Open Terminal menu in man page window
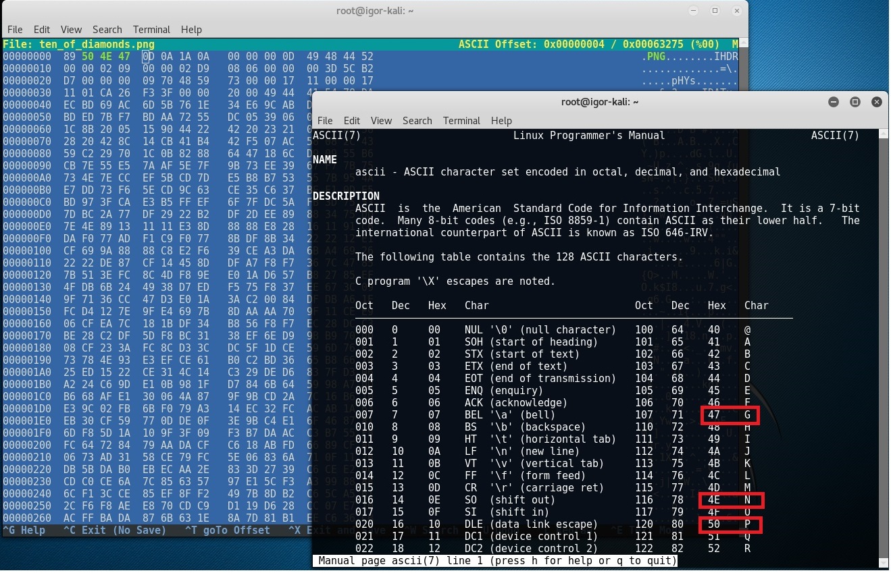 pyautogui.click(x=461, y=121)
